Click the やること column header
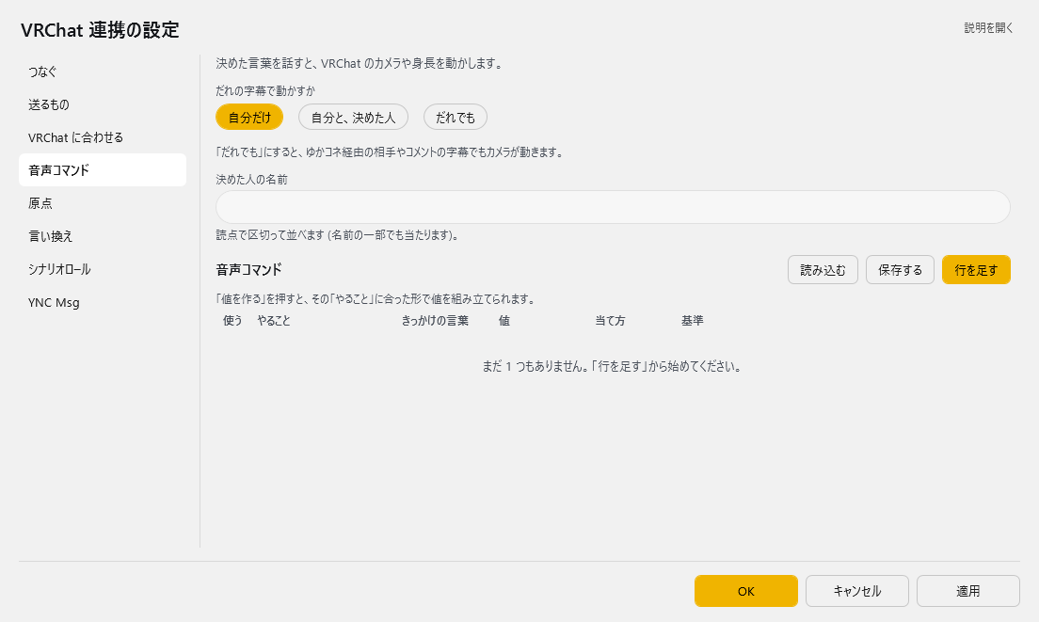 [x=274, y=321]
